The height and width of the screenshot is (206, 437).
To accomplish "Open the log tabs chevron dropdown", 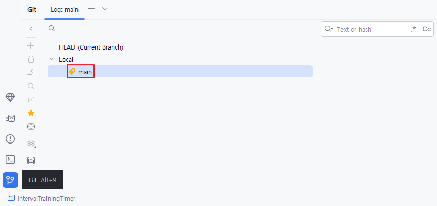I will (105, 9).
